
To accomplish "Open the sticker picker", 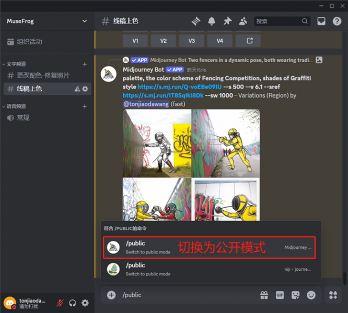I will point(295,295).
